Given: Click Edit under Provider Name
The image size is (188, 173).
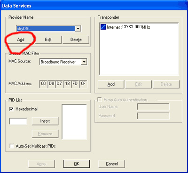Looking at the screenshot, I should click(x=48, y=39).
